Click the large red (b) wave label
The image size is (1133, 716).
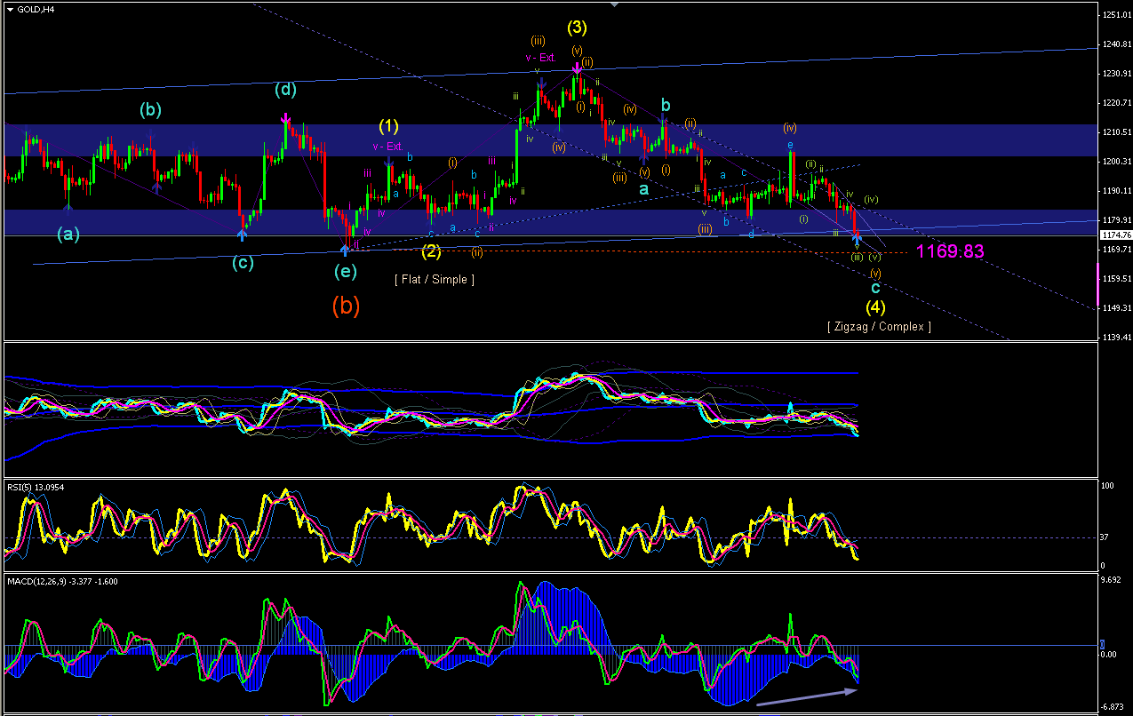pyautogui.click(x=347, y=306)
